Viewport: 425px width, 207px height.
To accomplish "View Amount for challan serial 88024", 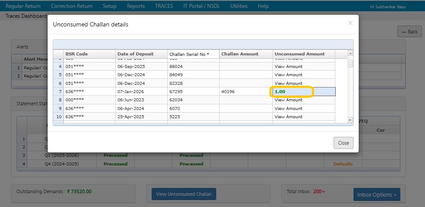I will pos(289,67).
